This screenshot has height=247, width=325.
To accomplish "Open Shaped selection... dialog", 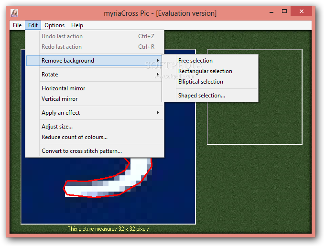I will tap(210, 96).
